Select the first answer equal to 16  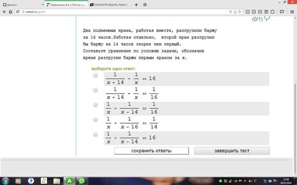pos(95,76)
